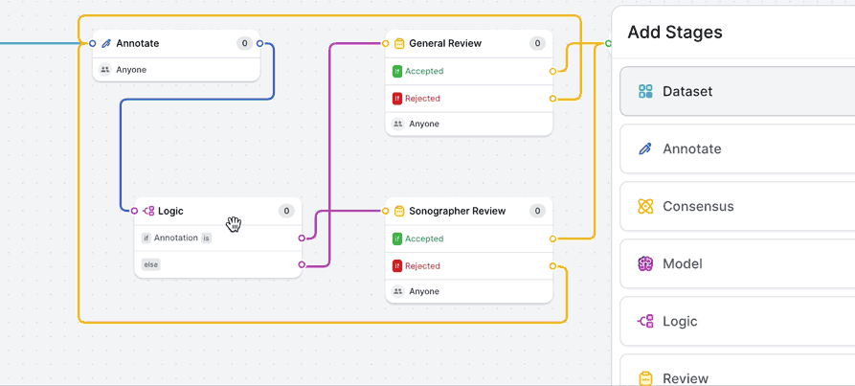855x386 pixels.
Task: Click the Review clipboard icon in Add Stages
Action: point(645,377)
